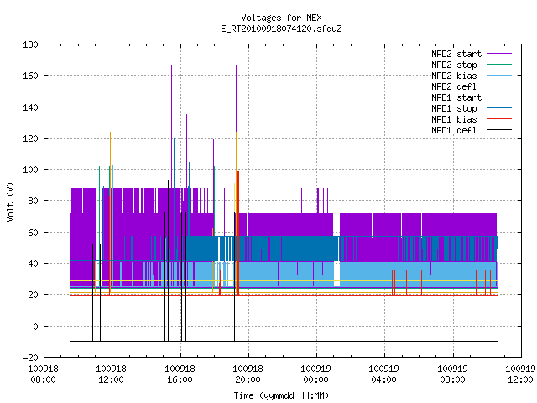Click the 100 tick label on y-axis
The image size is (537, 403).
point(30,170)
